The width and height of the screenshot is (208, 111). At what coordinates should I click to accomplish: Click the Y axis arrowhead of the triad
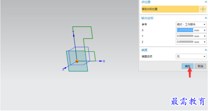pos(74,35)
